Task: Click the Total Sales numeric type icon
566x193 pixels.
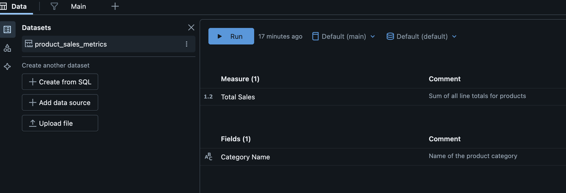Action: 208,97
